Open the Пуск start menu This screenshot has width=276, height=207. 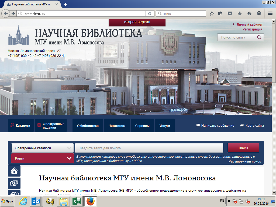pyautogui.click(x=7, y=201)
